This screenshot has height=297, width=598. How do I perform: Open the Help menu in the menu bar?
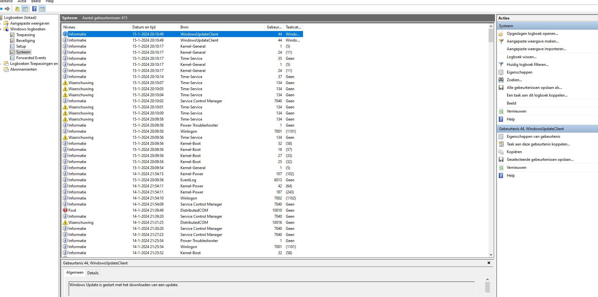tap(50, 2)
